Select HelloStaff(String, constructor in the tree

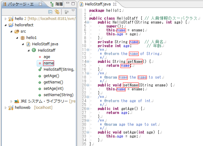(59, 70)
